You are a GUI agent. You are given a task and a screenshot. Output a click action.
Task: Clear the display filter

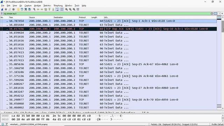(212, 13)
